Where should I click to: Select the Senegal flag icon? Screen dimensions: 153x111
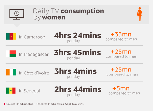coord(11,91)
